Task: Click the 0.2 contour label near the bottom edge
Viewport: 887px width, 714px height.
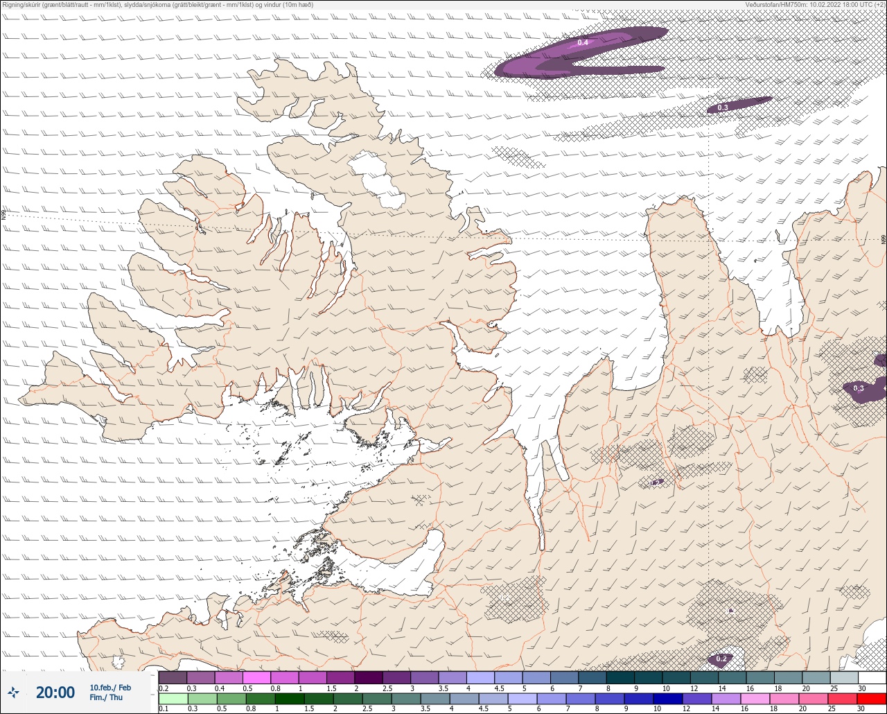Action: point(721,659)
